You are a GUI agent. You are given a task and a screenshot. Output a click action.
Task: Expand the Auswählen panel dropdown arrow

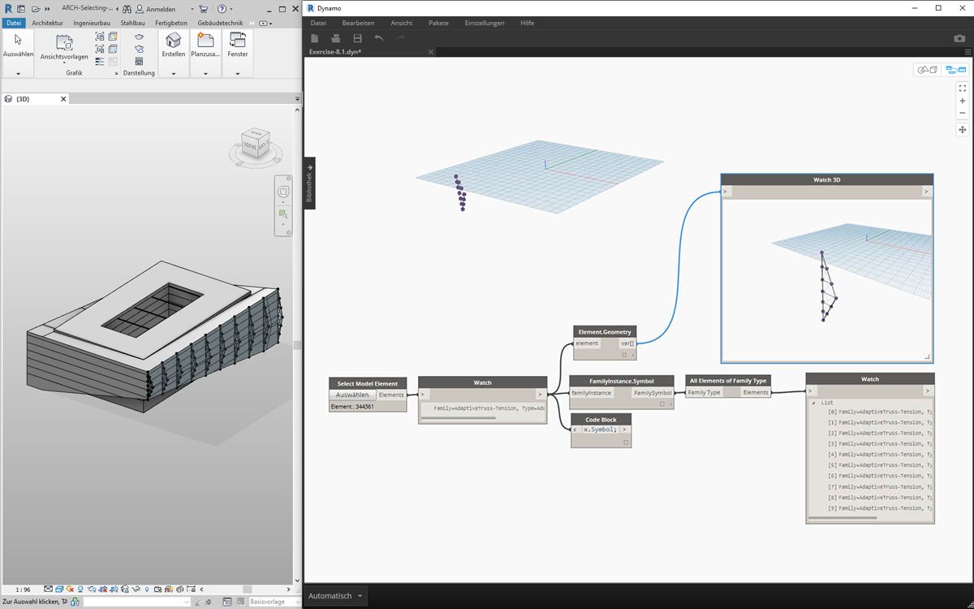(18, 74)
